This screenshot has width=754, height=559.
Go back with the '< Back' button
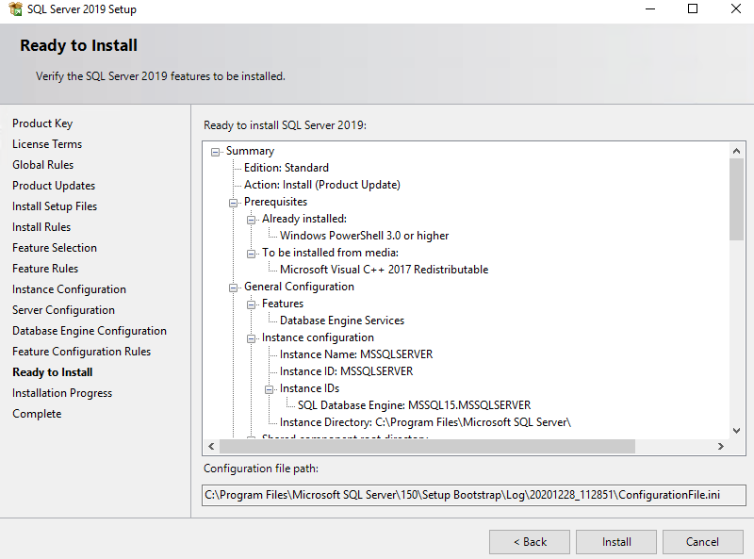click(x=530, y=542)
